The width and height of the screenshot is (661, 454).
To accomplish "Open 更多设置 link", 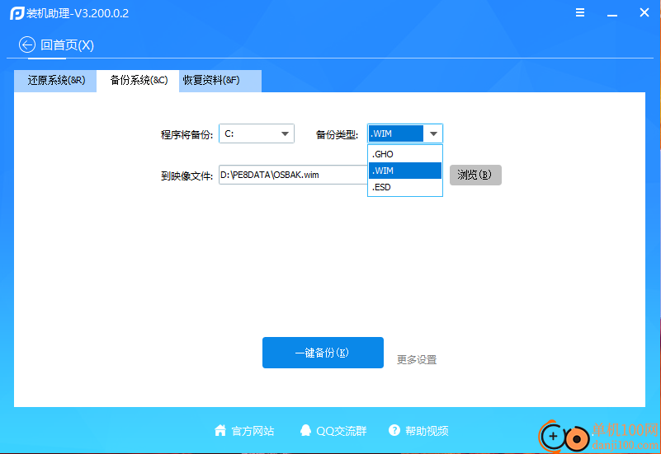I will point(417,360).
